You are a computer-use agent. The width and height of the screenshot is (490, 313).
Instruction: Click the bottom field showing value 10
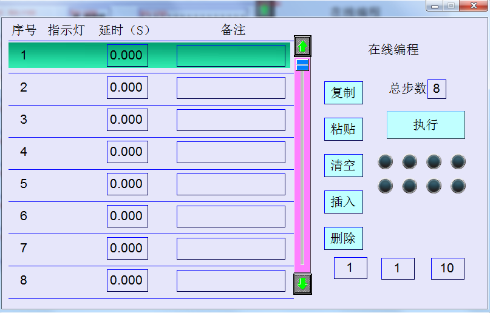pyautogui.click(x=447, y=268)
